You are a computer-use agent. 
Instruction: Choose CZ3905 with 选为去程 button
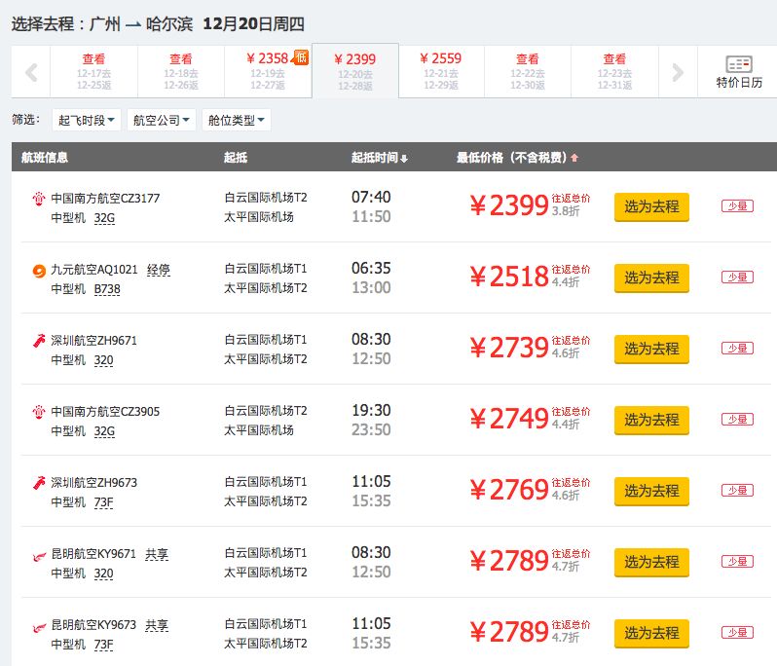[651, 421]
